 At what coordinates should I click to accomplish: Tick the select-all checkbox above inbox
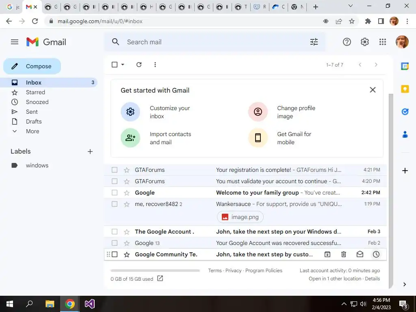[x=115, y=65]
